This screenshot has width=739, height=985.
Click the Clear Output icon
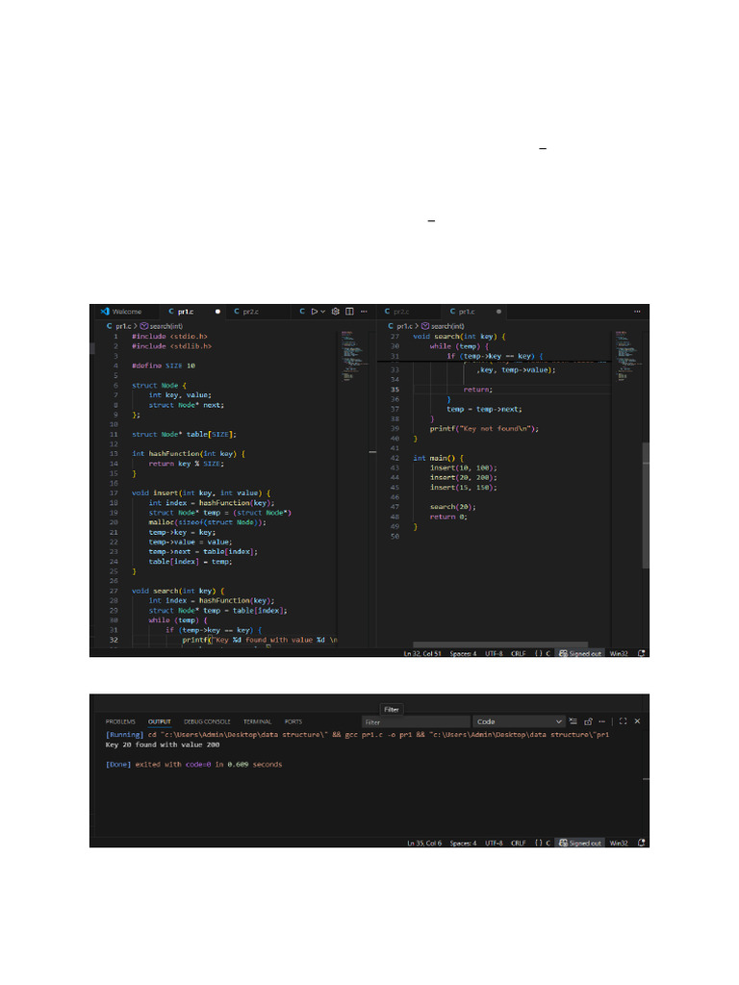coord(573,721)
